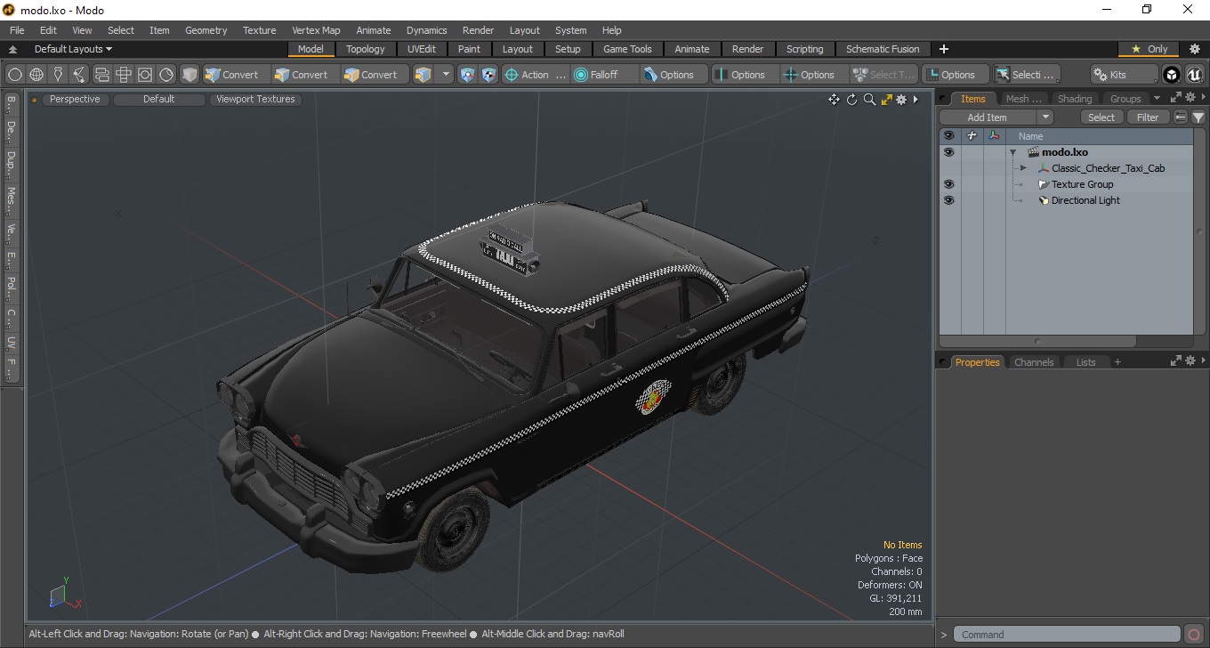Open layout settings gear at top right
Screen dimensions: 1210x648
(x=1195, y=49)
